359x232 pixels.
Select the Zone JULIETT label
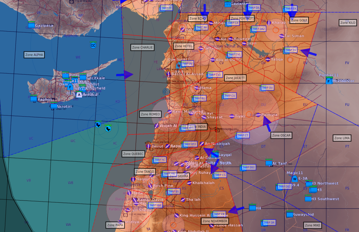point(236,78)
